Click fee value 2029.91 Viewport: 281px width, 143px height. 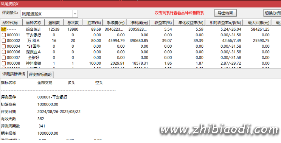[x=117, y=63]
